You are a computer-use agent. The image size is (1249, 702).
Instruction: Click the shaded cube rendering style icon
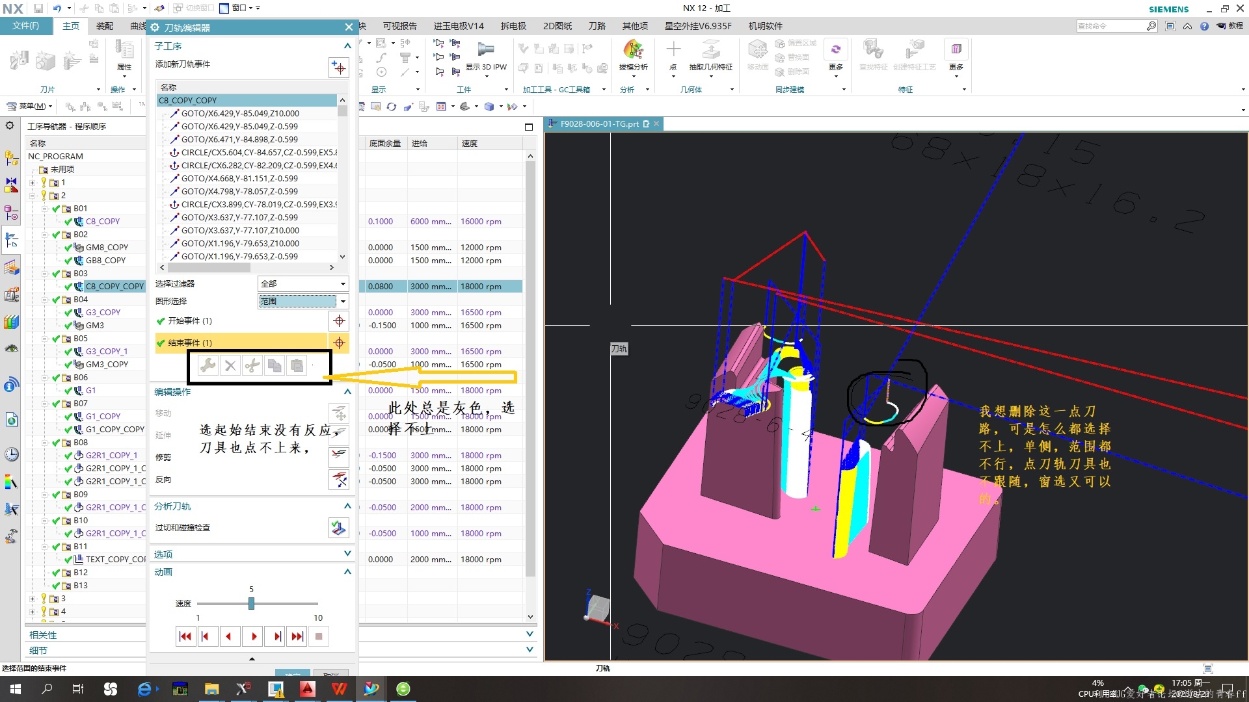click(489, 107)
